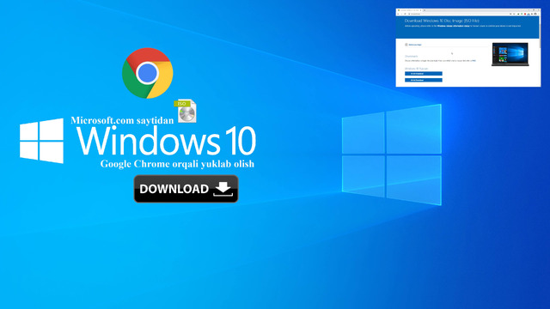Image resolution: width=550 pixels, height=309 pixels.
Task: Click the ISO disc file icon
Action: [x=186, y=111]
